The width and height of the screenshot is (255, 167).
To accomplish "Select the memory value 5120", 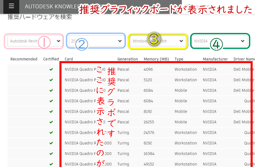I will pos(148,80).
